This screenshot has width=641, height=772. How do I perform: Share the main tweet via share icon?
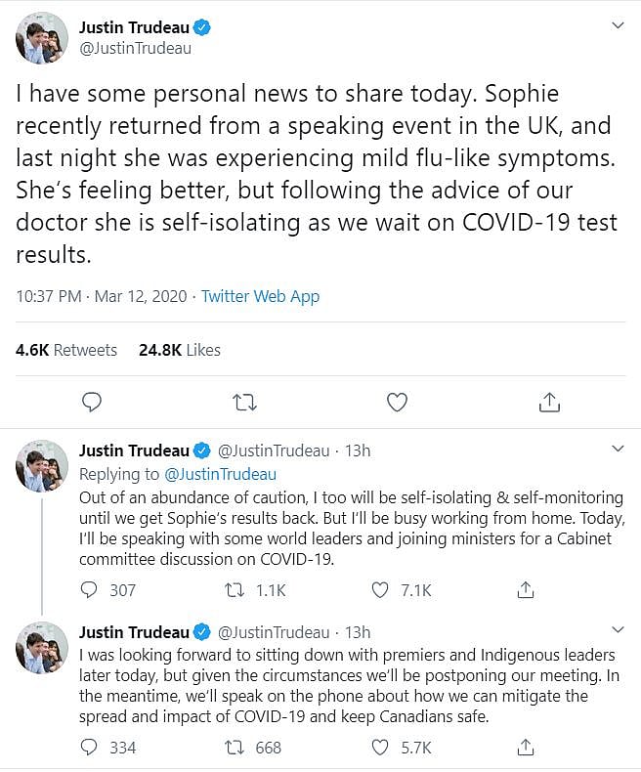(x=549, y=402)
